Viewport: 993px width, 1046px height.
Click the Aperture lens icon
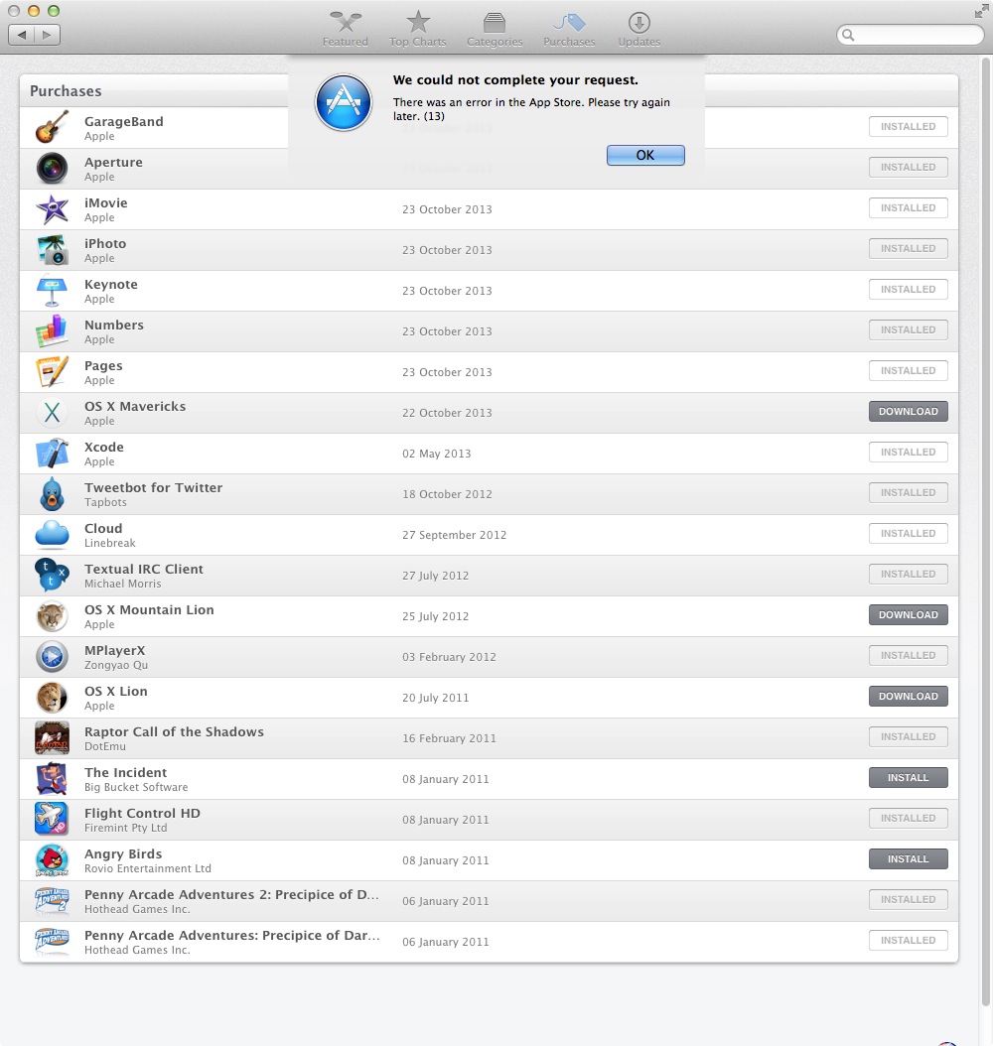(x=52, y=168)
